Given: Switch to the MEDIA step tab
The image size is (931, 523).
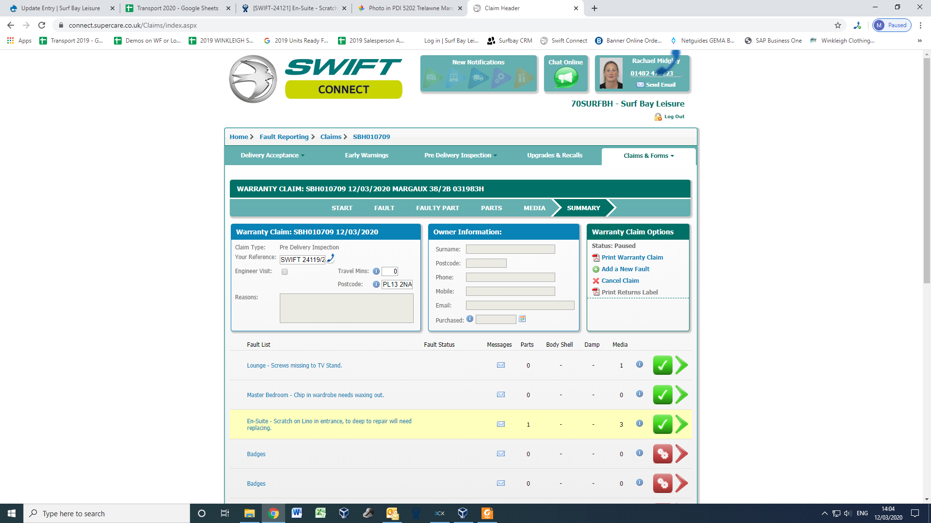Looking at the screenshot, I should pyautogui.click(x=534, y=208).
